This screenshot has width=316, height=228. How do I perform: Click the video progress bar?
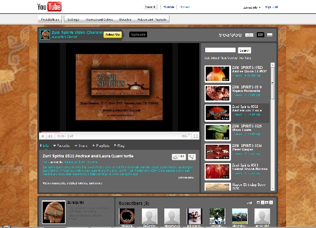[119, 132]
